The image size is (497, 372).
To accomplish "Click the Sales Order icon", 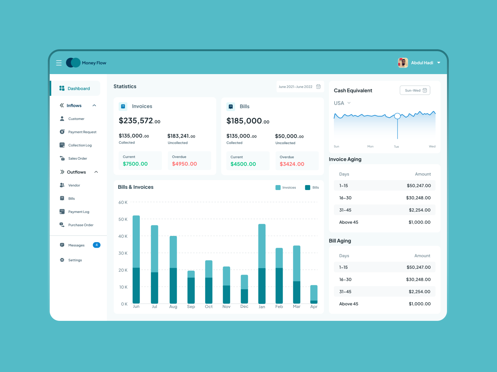I will (x=62, y=158).
